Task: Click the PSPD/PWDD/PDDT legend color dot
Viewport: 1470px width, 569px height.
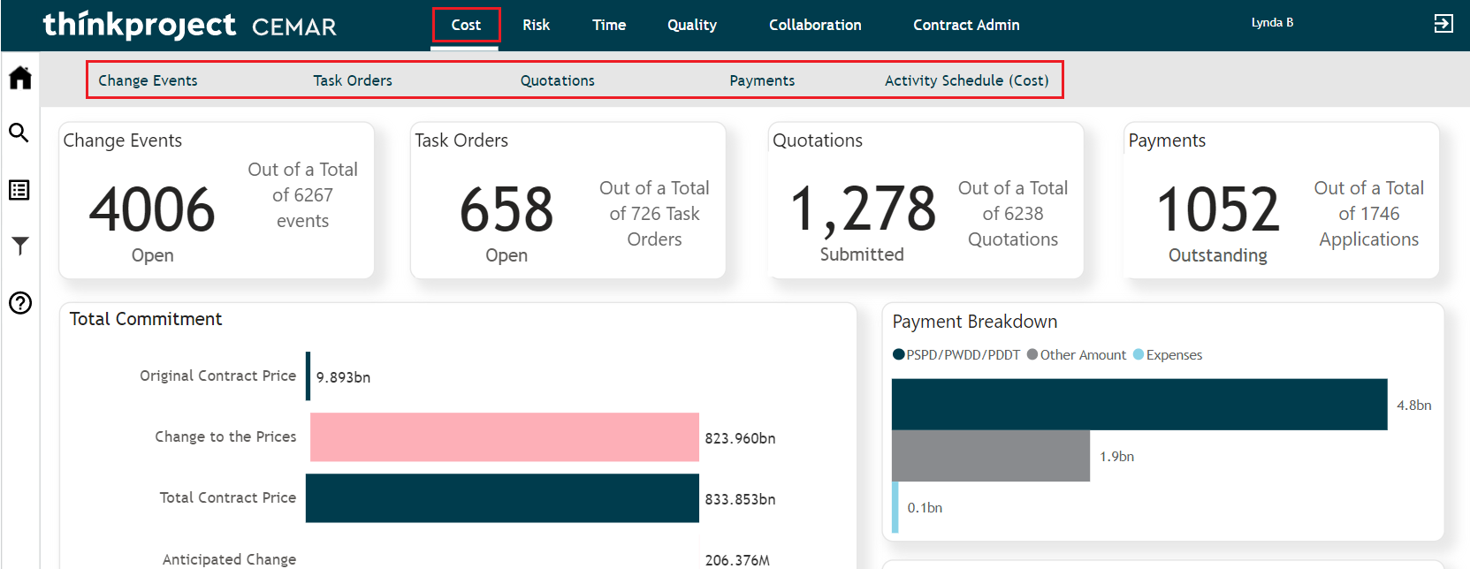Action: (x=898, y=355)
